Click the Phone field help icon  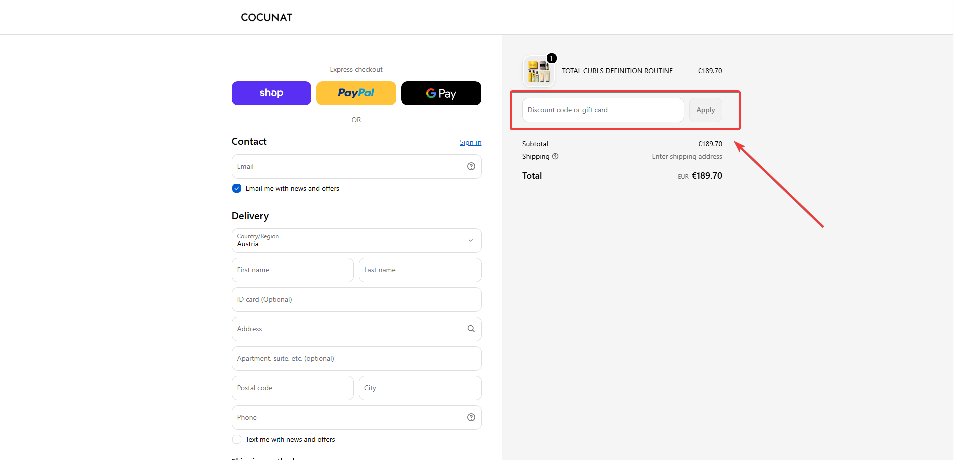tap(471, 417)
